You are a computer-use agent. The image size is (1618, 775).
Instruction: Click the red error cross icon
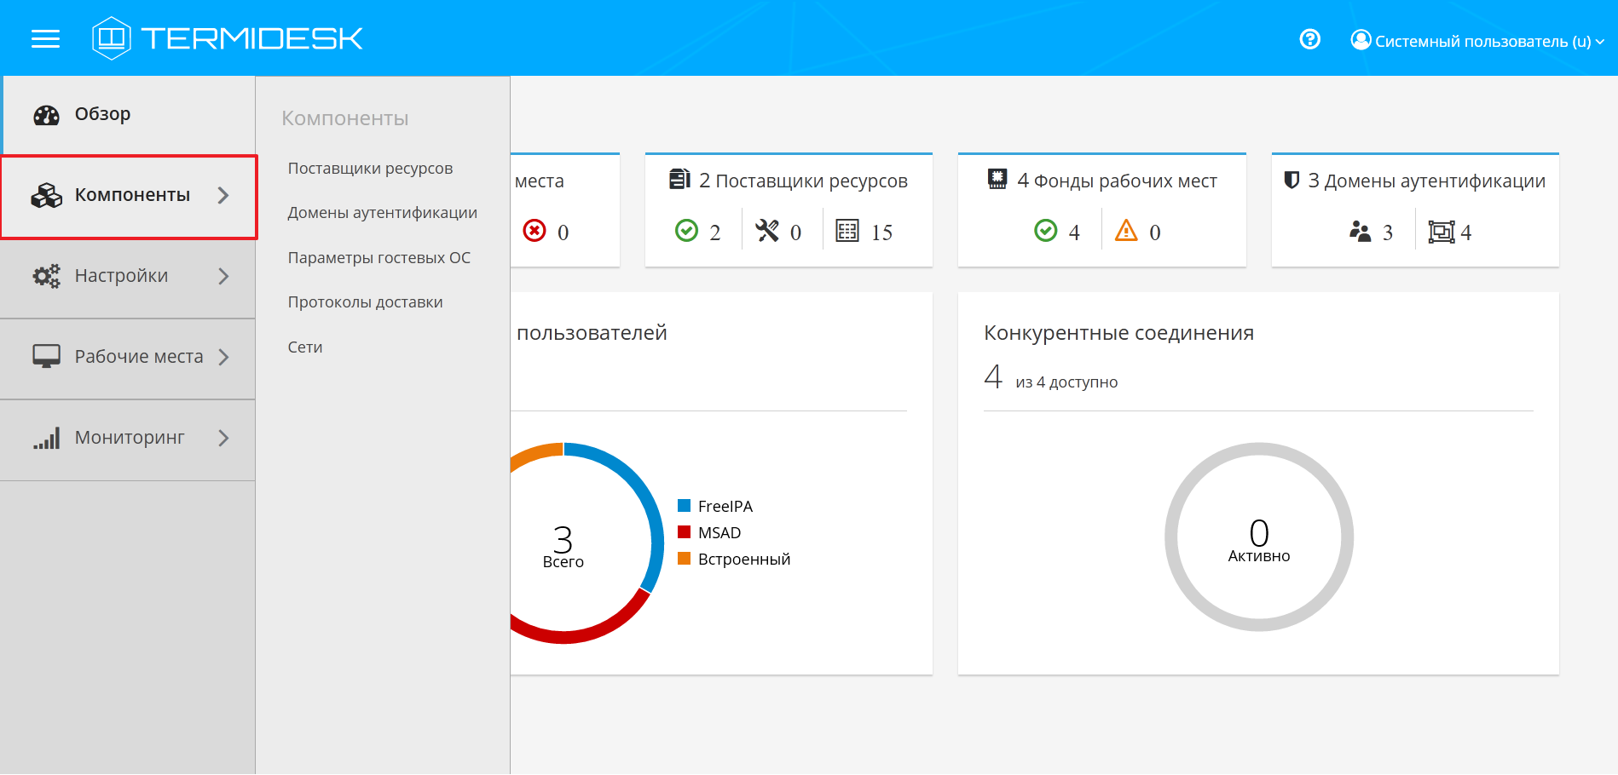click(535, 231)
